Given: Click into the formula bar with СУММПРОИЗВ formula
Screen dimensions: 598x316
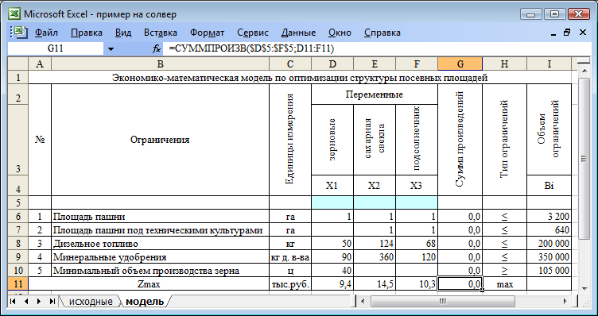Looking at the screenshot, I should [378, 48].
